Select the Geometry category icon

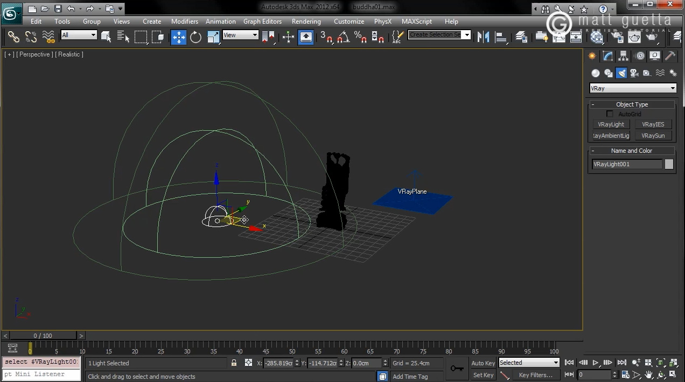pos(596,73)
